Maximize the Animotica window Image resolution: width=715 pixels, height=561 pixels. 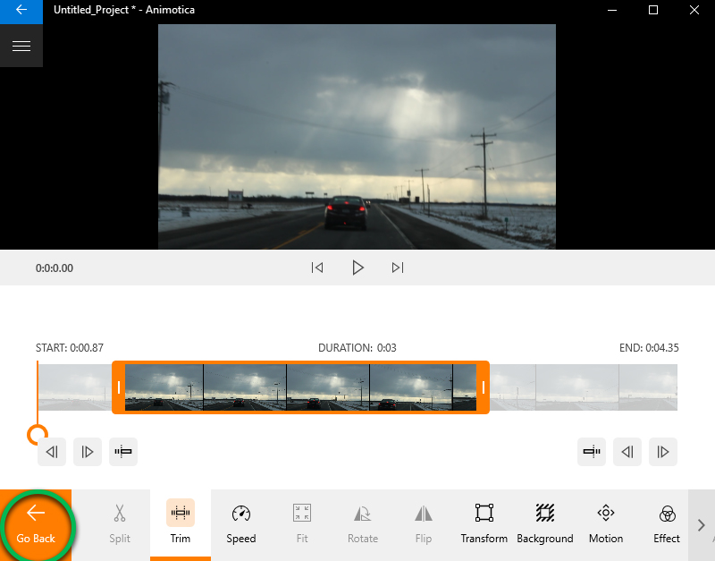tap(653, 10)
